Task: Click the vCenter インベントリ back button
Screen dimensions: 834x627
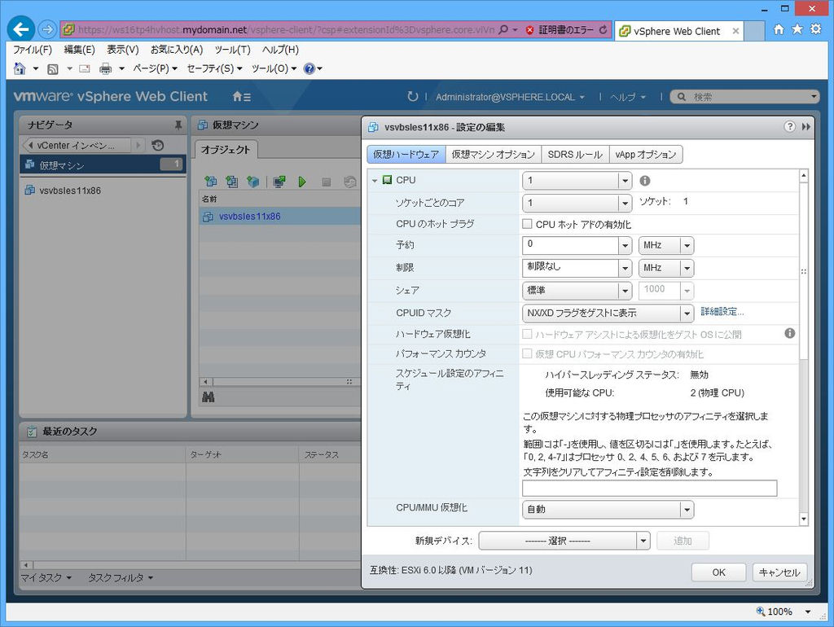Action: pos(76,145)
